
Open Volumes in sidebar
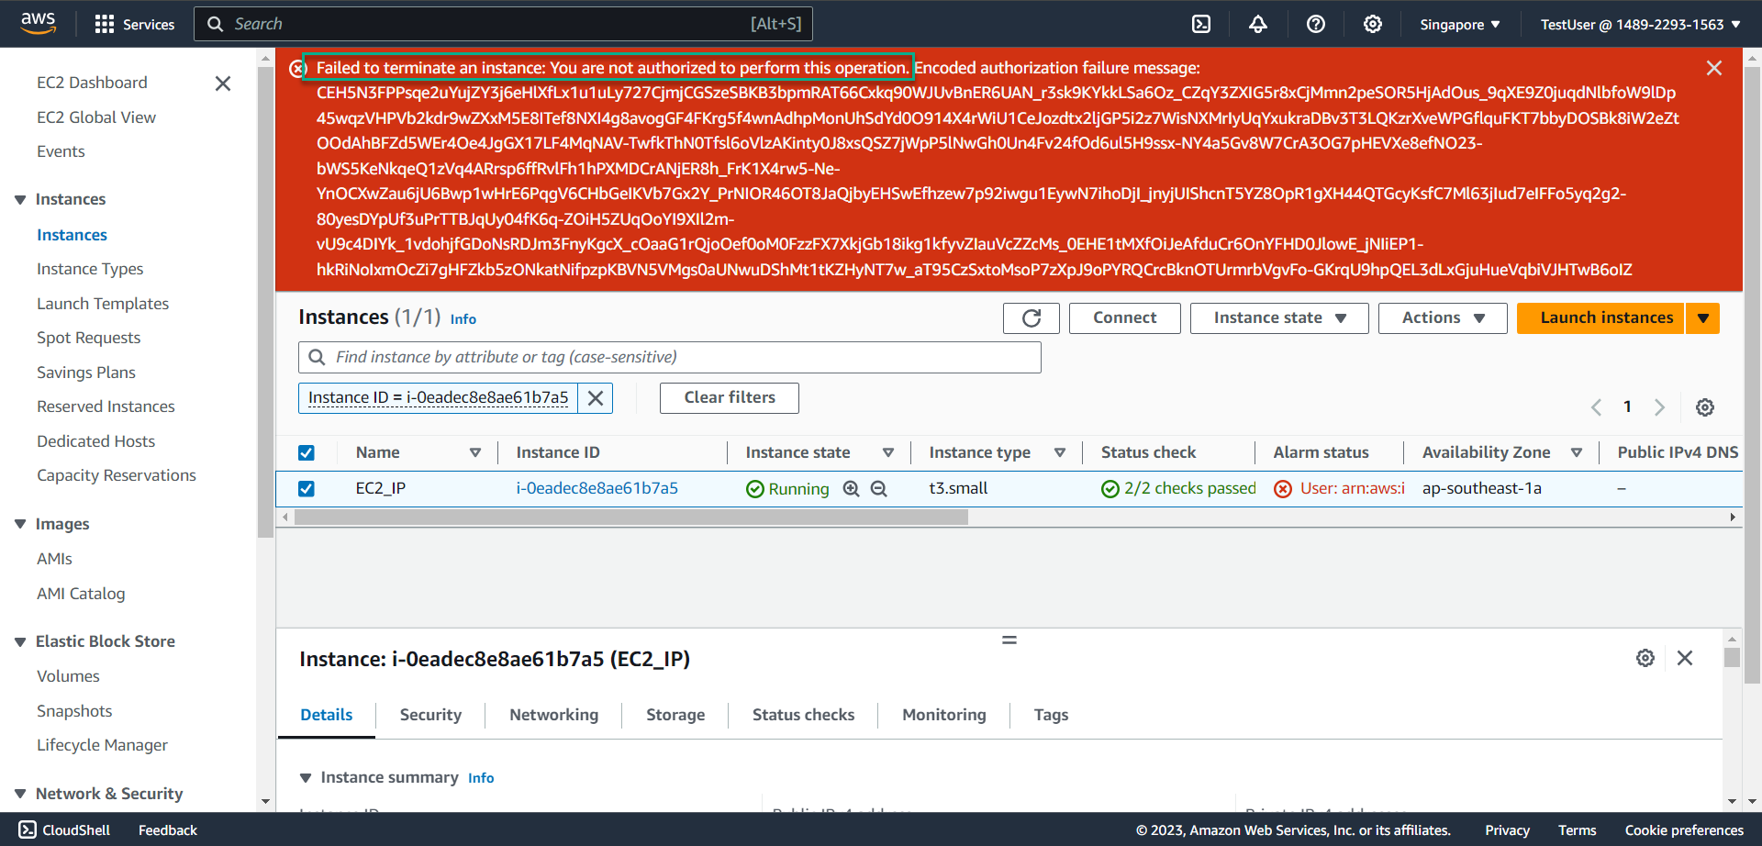68,676
